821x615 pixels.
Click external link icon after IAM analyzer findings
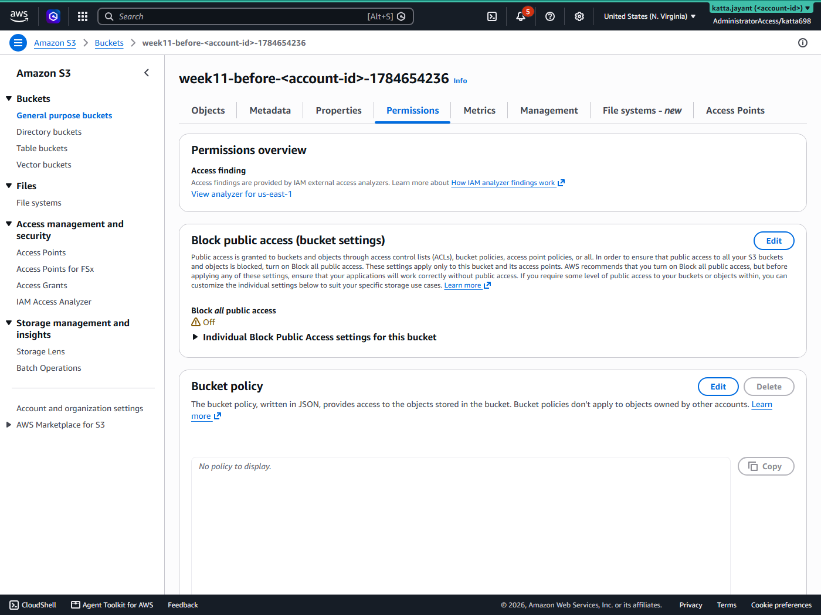(x=561, y=183)
